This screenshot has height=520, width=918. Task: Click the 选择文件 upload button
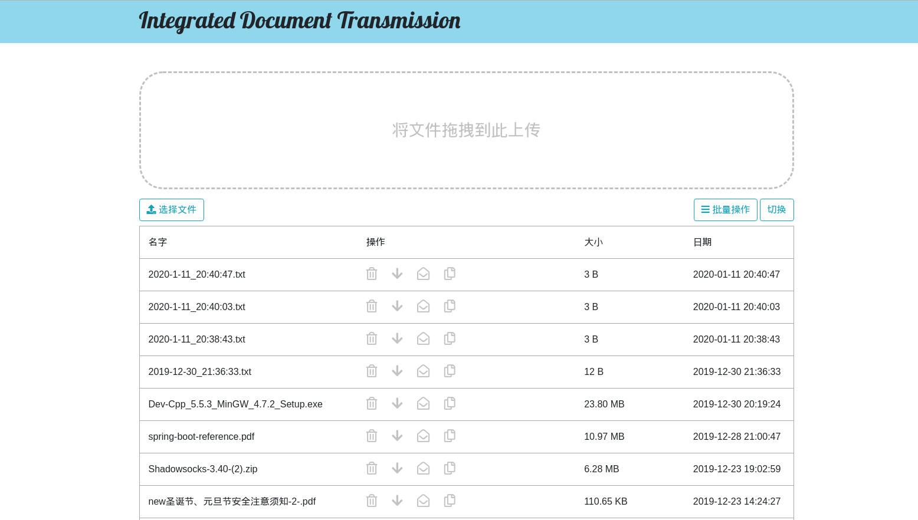point(172,210)
